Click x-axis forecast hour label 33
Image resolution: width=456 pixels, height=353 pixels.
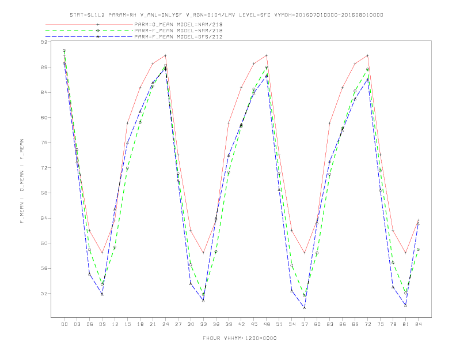[x=203, y=324]
